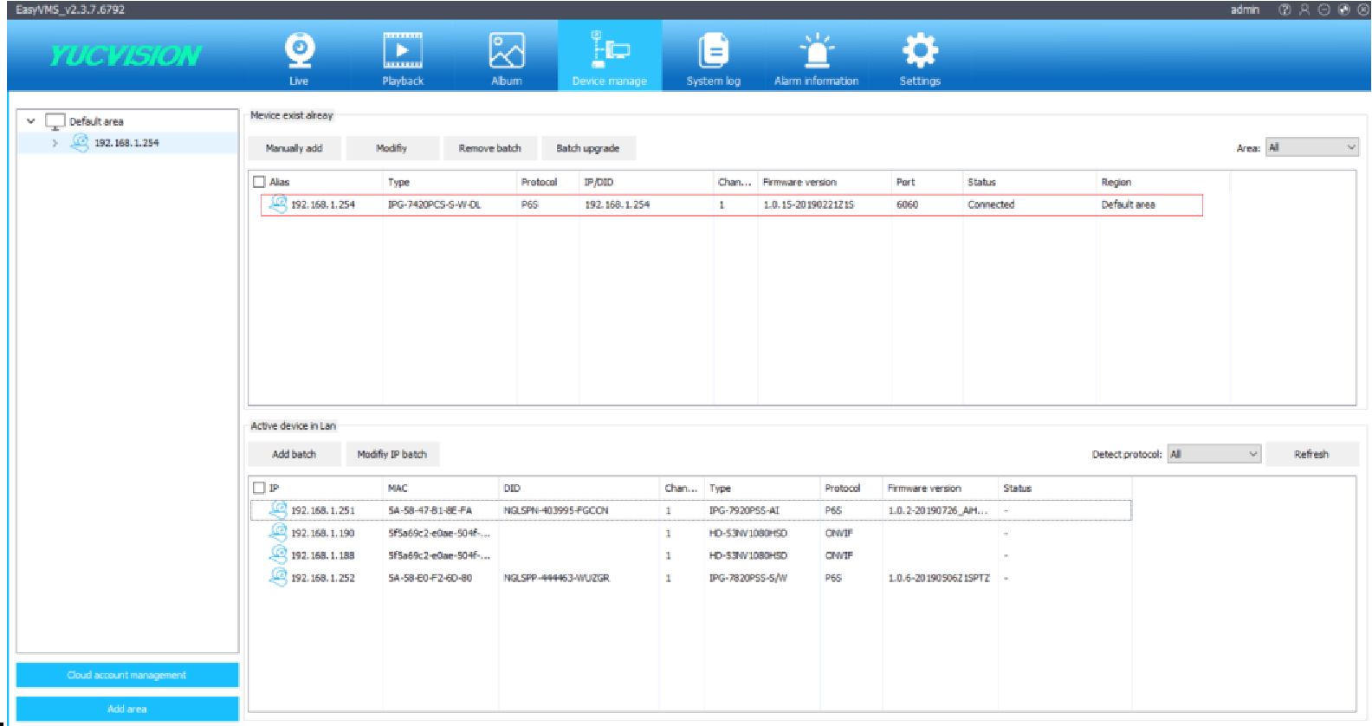Click the Manually add button
This screenshot has height=726, width=1372.
(x=294, y=148)
